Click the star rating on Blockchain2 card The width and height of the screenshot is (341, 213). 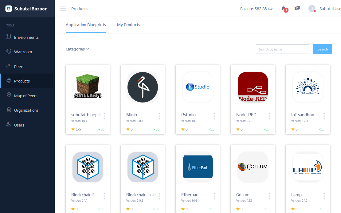74,209
